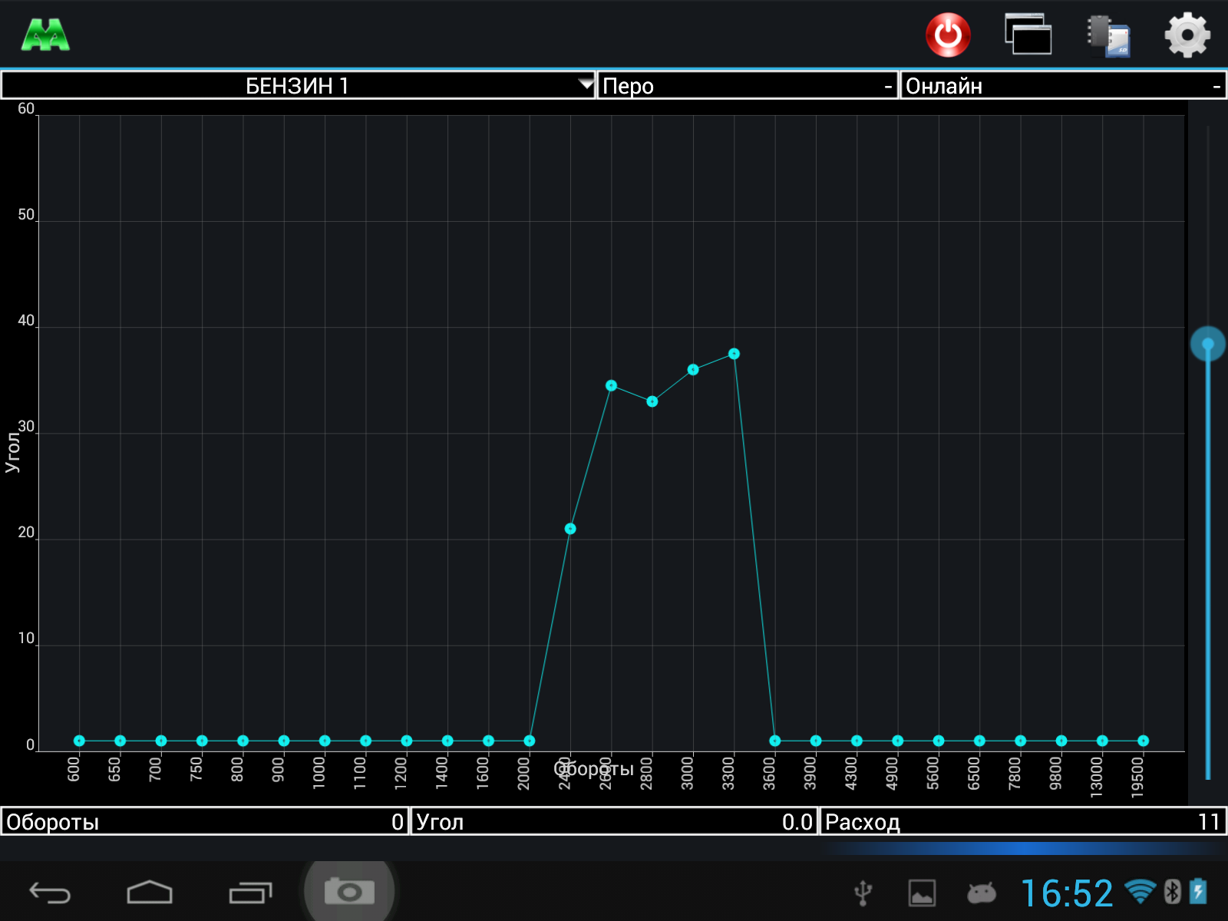Click the vertical slider handle
Screen dimensions: 1228x921
click(1207, 344)
